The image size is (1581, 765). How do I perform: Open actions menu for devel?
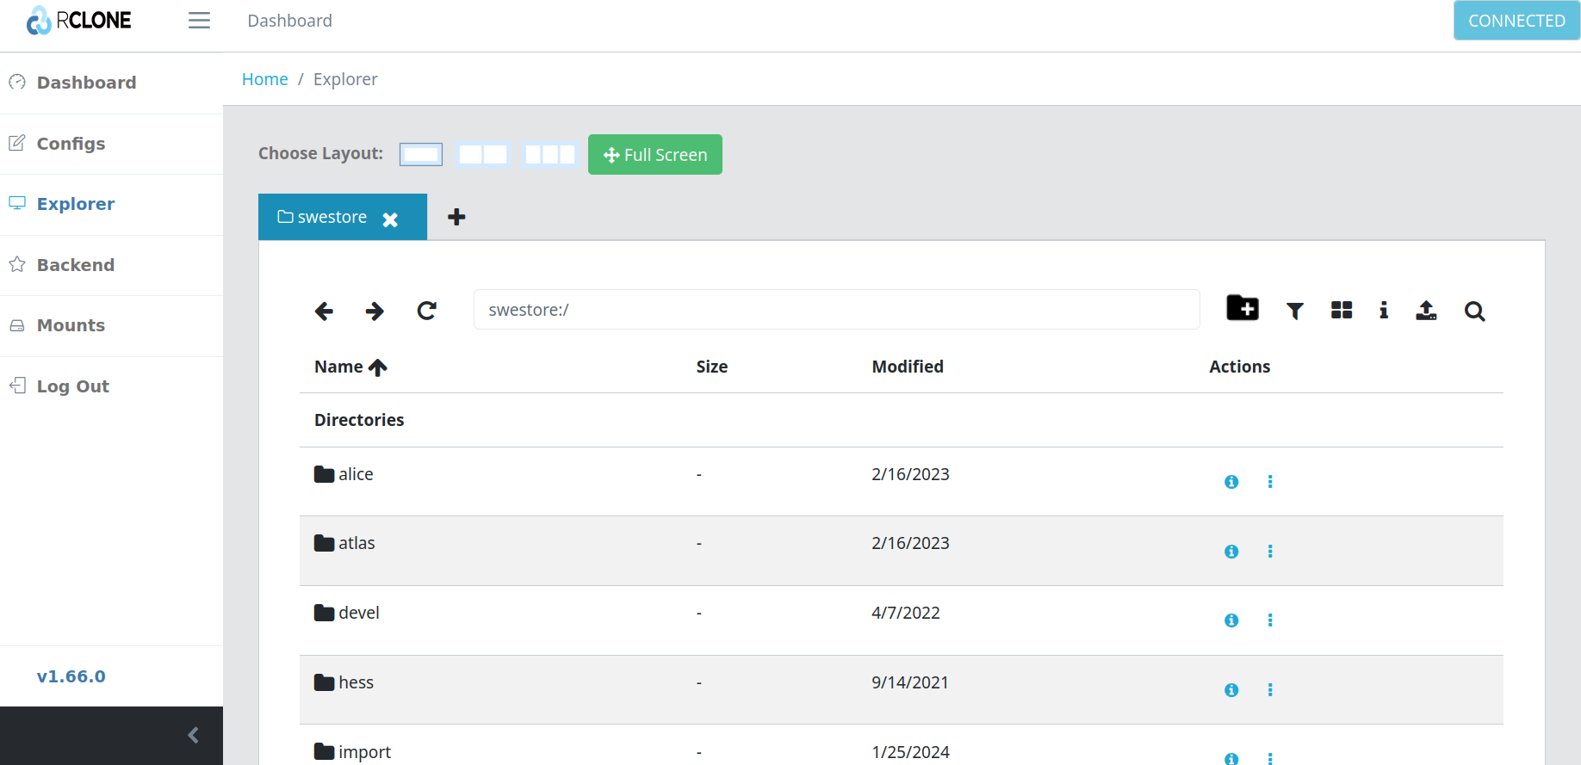coord(1270,620)
